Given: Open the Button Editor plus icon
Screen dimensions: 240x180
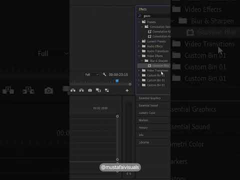Looking at the screenshot, I should pos(127,90).
